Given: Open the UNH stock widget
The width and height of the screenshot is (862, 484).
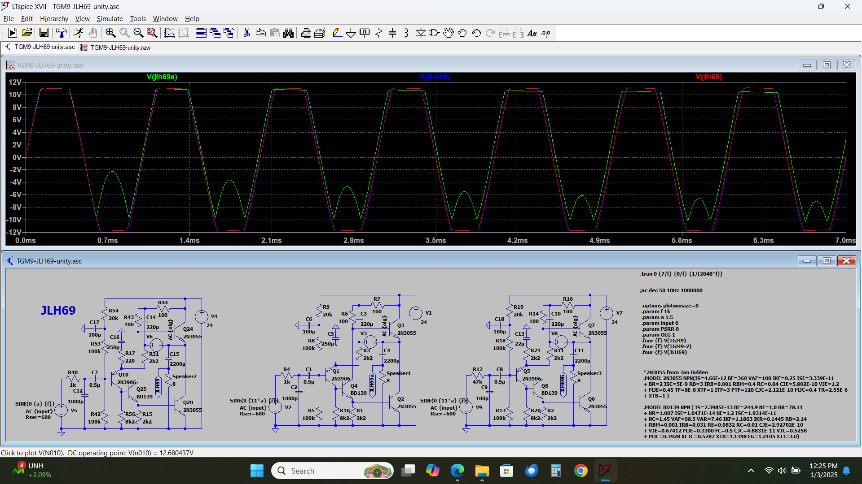Looking at the screenshot, I should (31, 470).
